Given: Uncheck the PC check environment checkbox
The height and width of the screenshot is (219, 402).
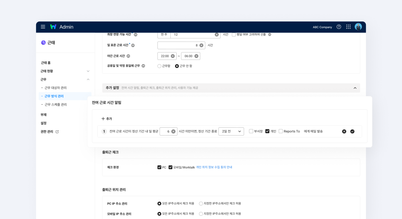Looking at the screenshot, I should tap(159, 167).
